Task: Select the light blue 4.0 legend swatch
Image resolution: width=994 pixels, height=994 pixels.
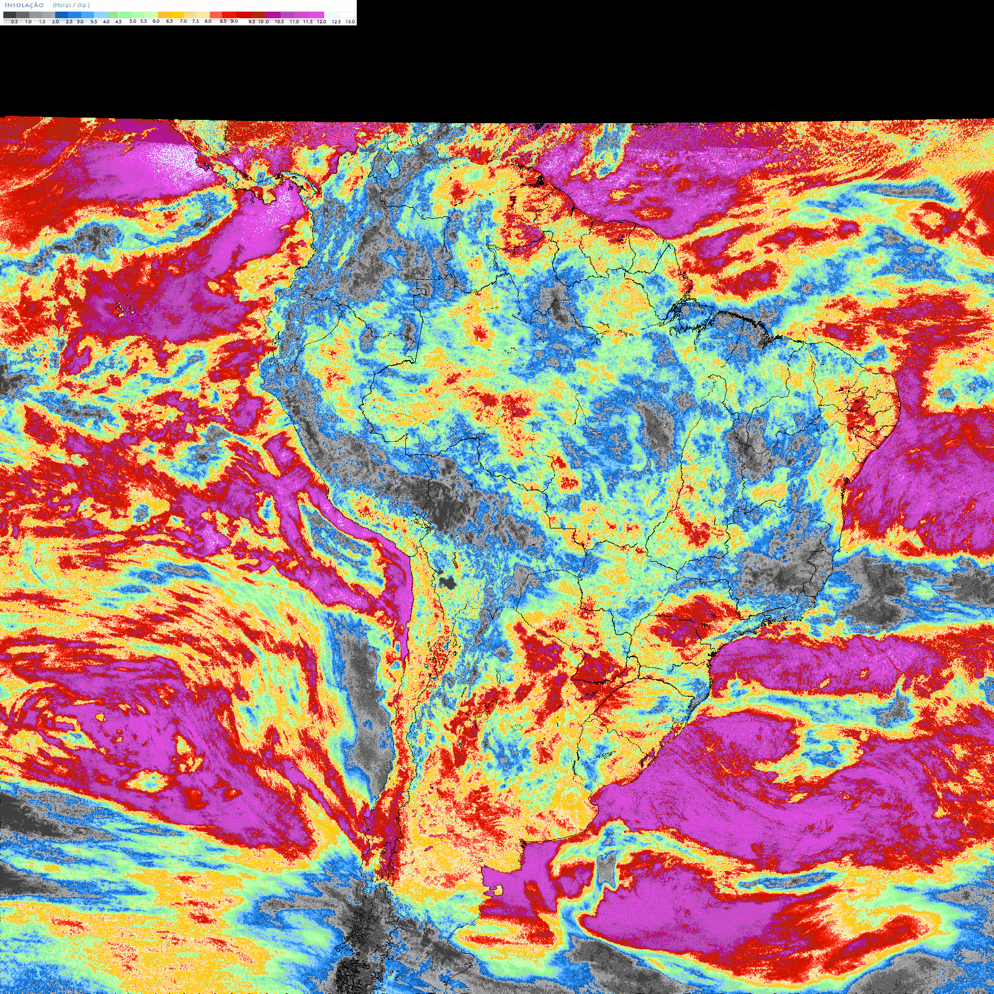Action: click(101, 15)
